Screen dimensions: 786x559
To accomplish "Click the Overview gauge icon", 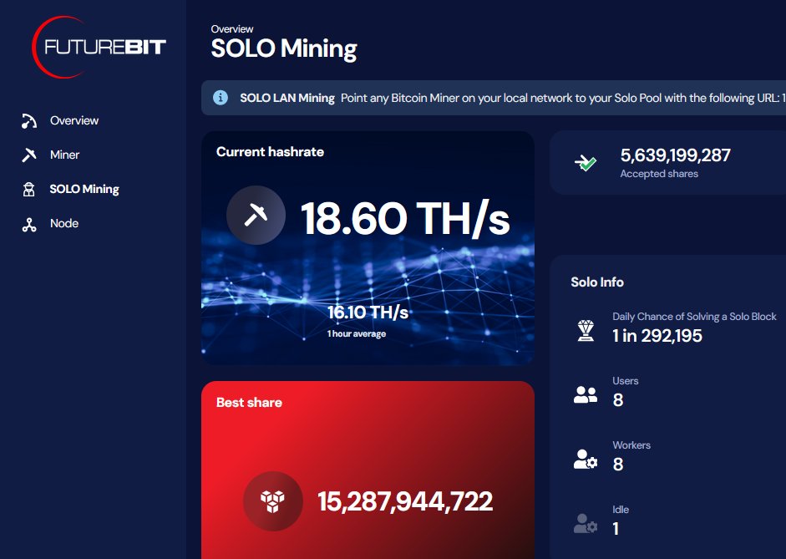I will click(x=29, y=121).
